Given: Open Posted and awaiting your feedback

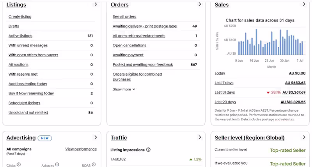Looking at the screenshot, I should pyautogui.click(x=143, y=65).
